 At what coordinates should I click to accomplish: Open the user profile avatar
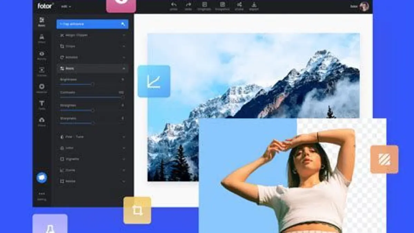364,6
